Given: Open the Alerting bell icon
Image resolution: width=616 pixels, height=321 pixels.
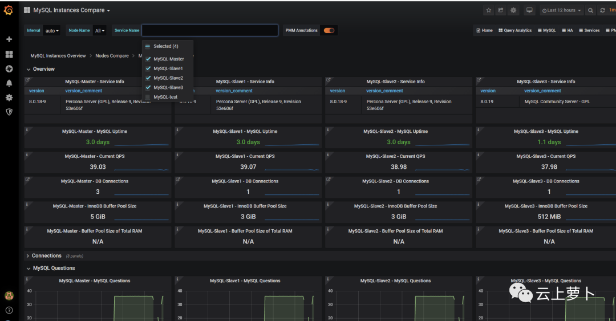Looking at the screenshot, I should pos(9,83).
